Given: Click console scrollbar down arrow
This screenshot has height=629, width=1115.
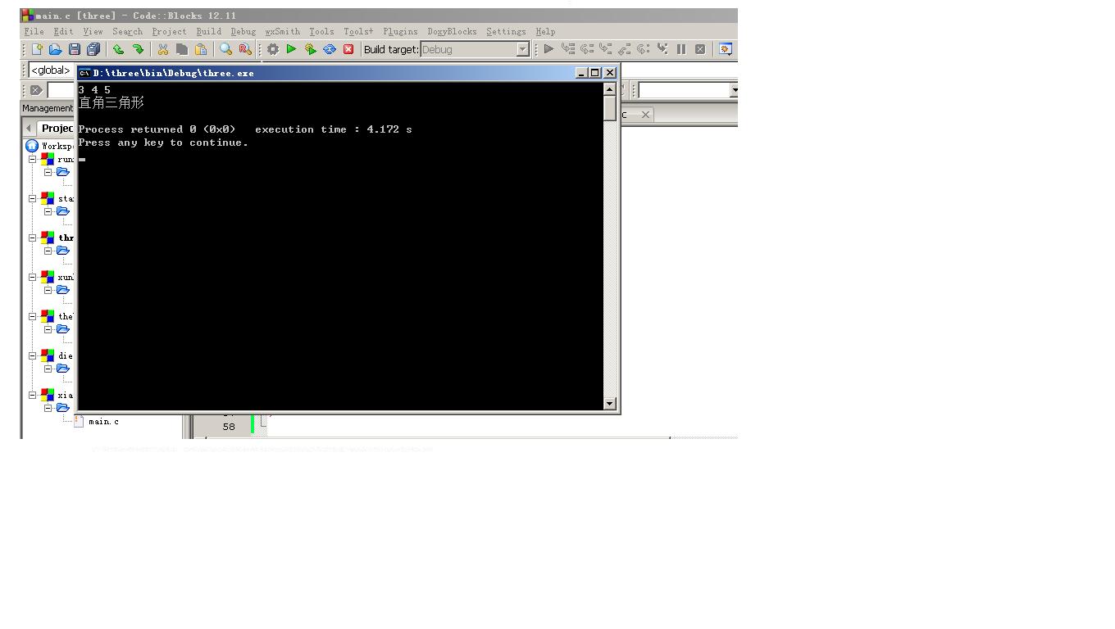Looking at the screenshot, I should click(609, 403).
